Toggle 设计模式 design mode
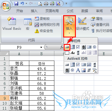Screen dimensions: 112x111 [82, 24]
